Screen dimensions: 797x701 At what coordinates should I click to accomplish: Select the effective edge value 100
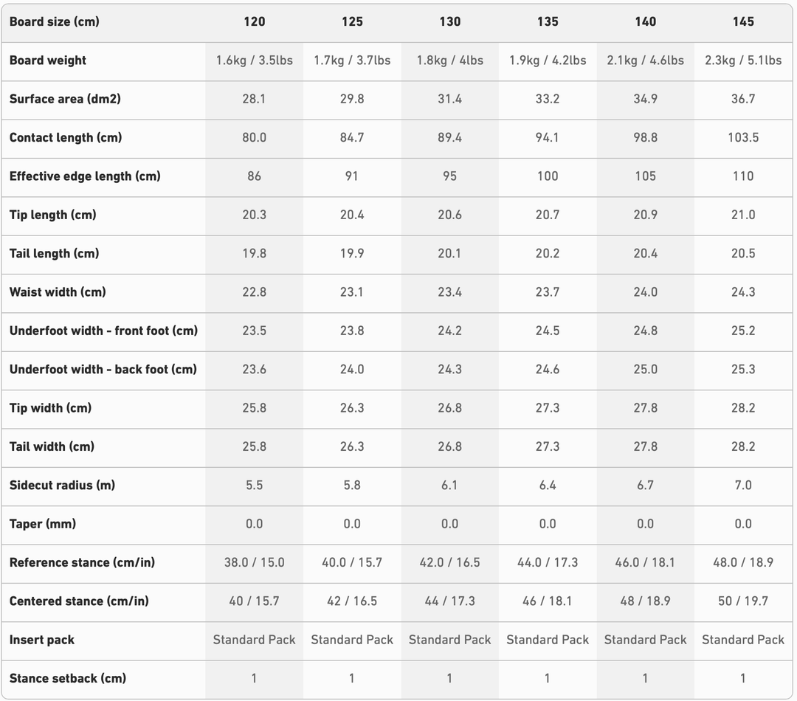[x=548, y=176]
